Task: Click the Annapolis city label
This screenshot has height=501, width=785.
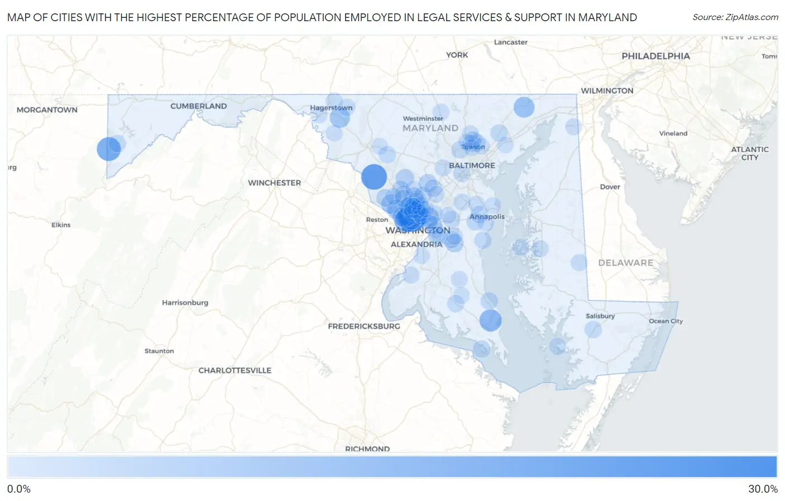Action: (487, 217)
